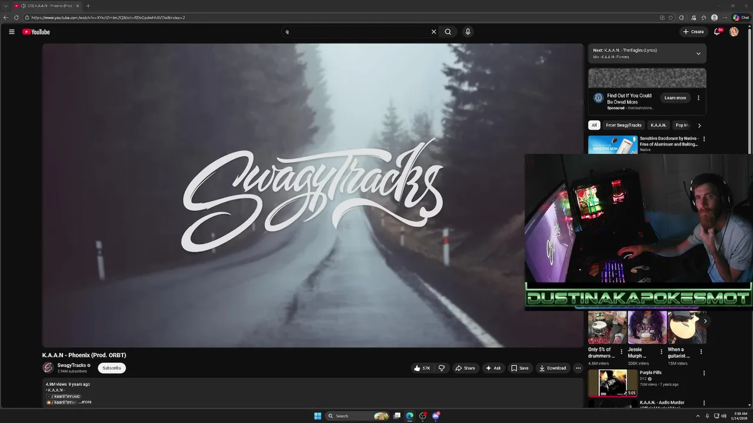Select the 'From SwagyTracks' filter chip
Image resolution: width=753 pixels, height=423 pixels.
(624, 125)
